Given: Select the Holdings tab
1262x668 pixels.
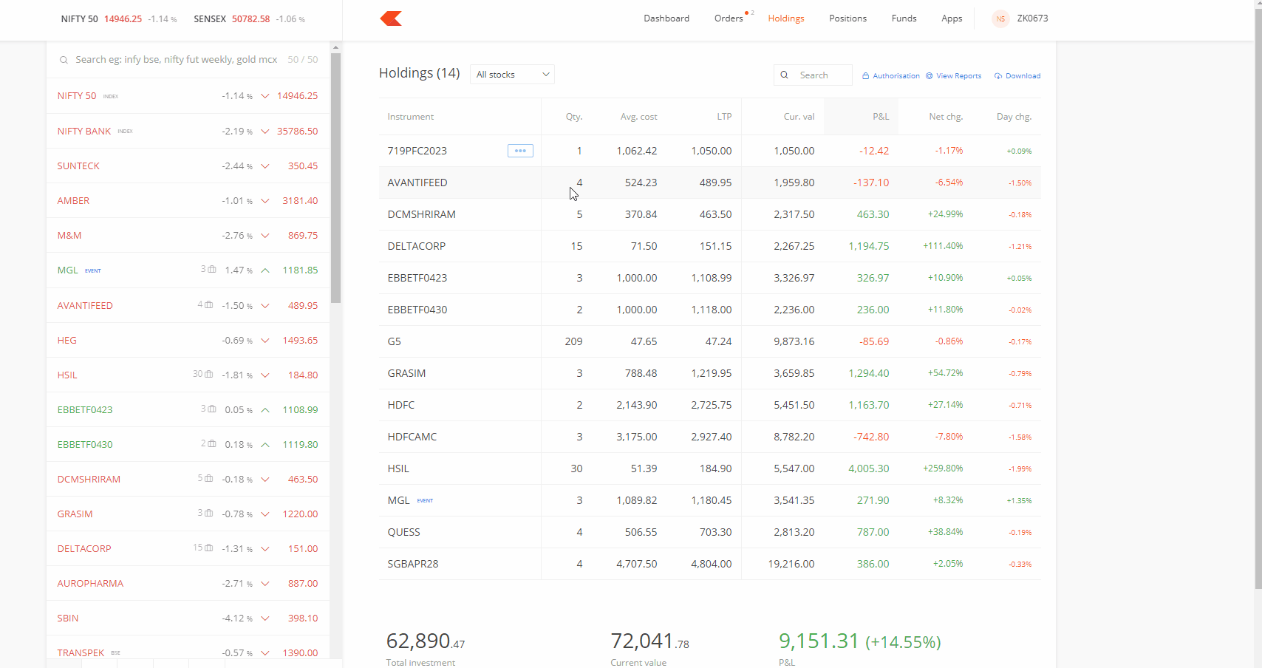Looking at the screenshot, I should click(x=786, y=18).
